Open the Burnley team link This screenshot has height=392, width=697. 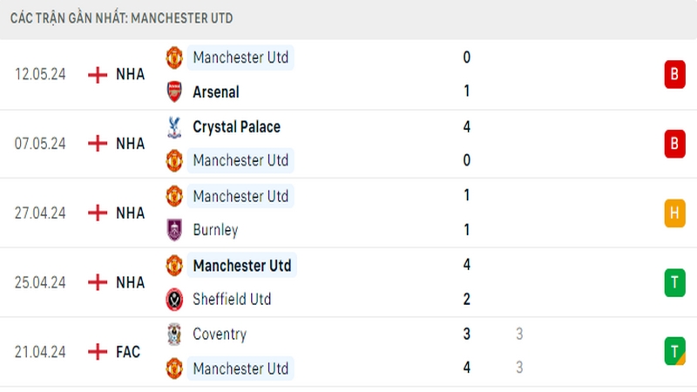[x=215, y=230]
